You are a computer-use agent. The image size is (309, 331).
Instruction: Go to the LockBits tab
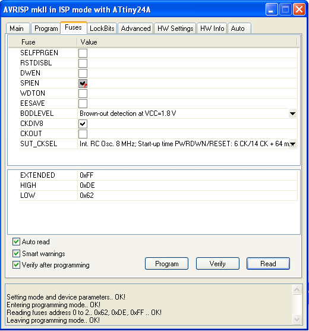(102, 29)
